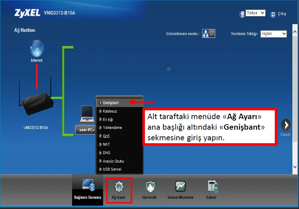299x209 pixels.
Task: Click the Görüntüleme modu label
Action: click(183, 34)
